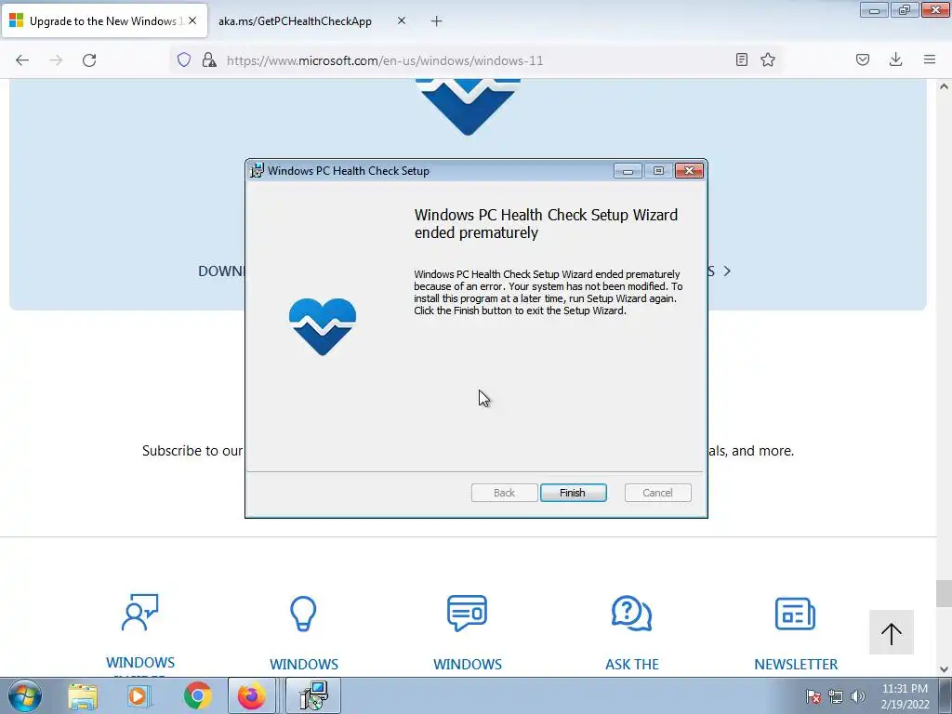The image size is (952, 714).
Task: Go back using Firefox back arrow
Action: pos(22,60)
